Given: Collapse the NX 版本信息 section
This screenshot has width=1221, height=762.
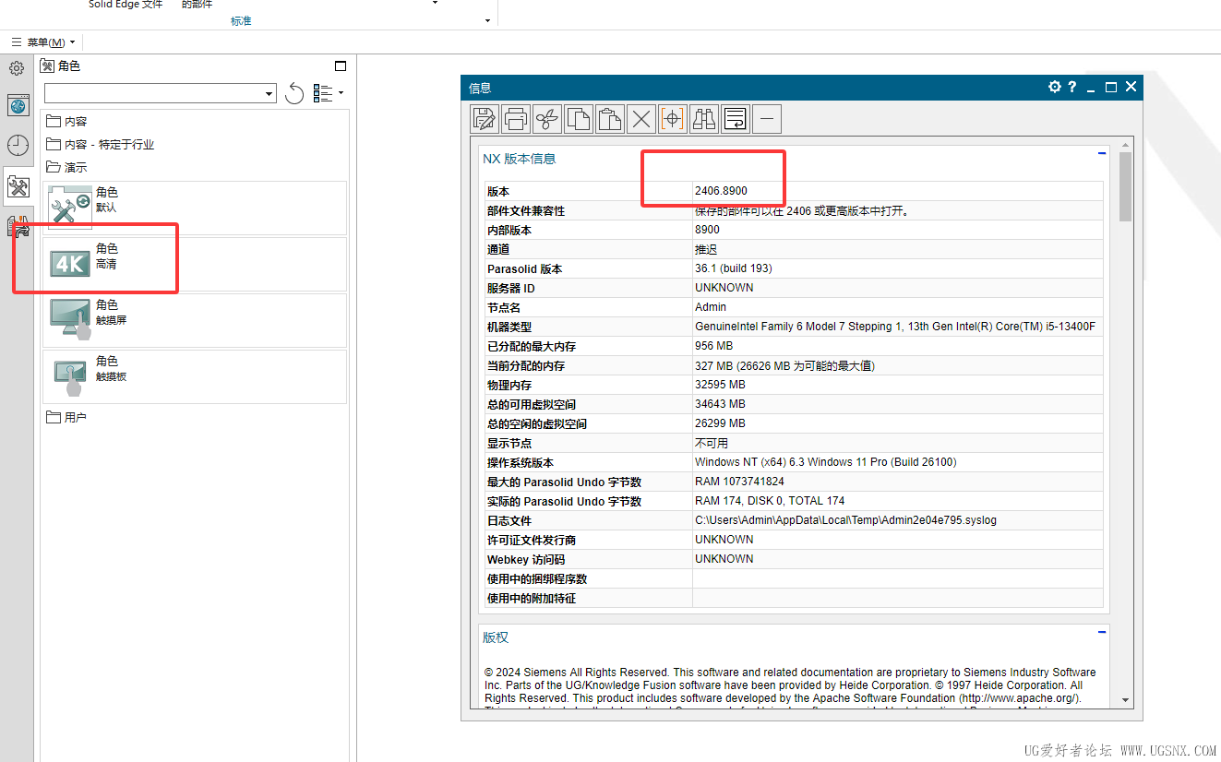Looking at the screenshot, I should (x=1102, y=154).
